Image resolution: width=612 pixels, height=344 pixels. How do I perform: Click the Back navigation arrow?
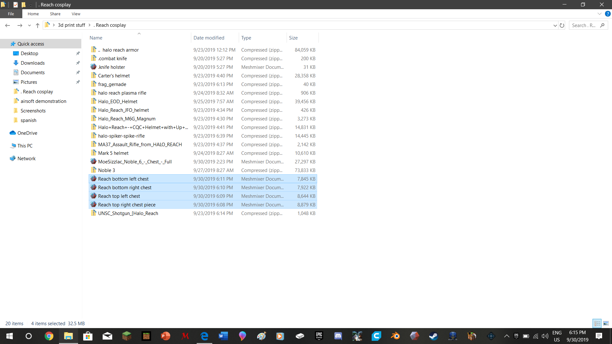coord(8,25)
